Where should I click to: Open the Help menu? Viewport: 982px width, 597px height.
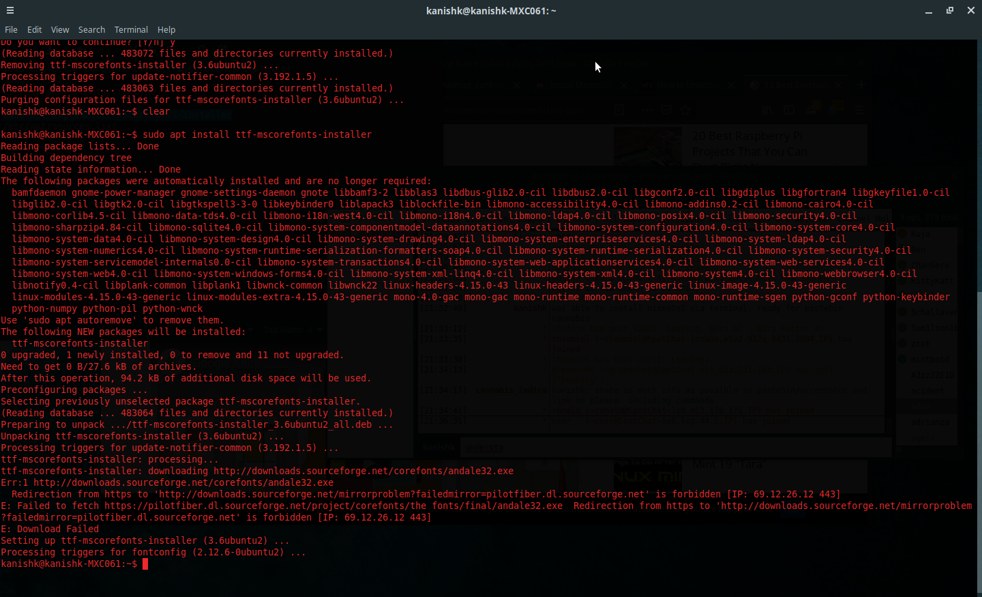tap(166, 30)
